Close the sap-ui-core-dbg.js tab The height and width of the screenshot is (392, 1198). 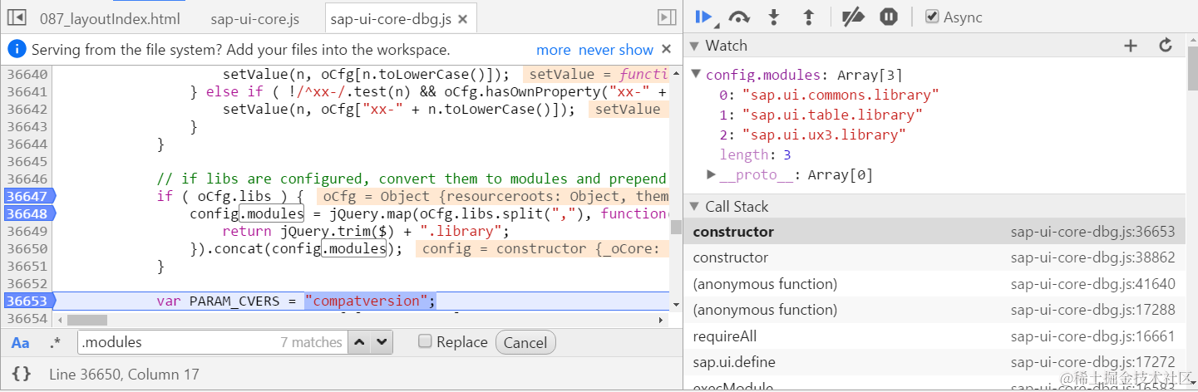[x=463, y=18]
